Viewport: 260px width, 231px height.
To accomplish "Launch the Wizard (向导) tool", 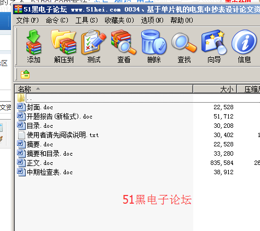I will tap(214, 42).
